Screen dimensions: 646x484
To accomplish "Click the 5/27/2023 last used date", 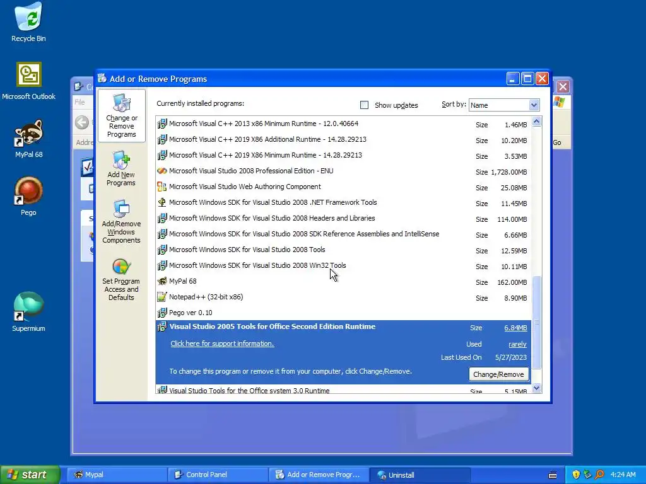I will 511,358.
